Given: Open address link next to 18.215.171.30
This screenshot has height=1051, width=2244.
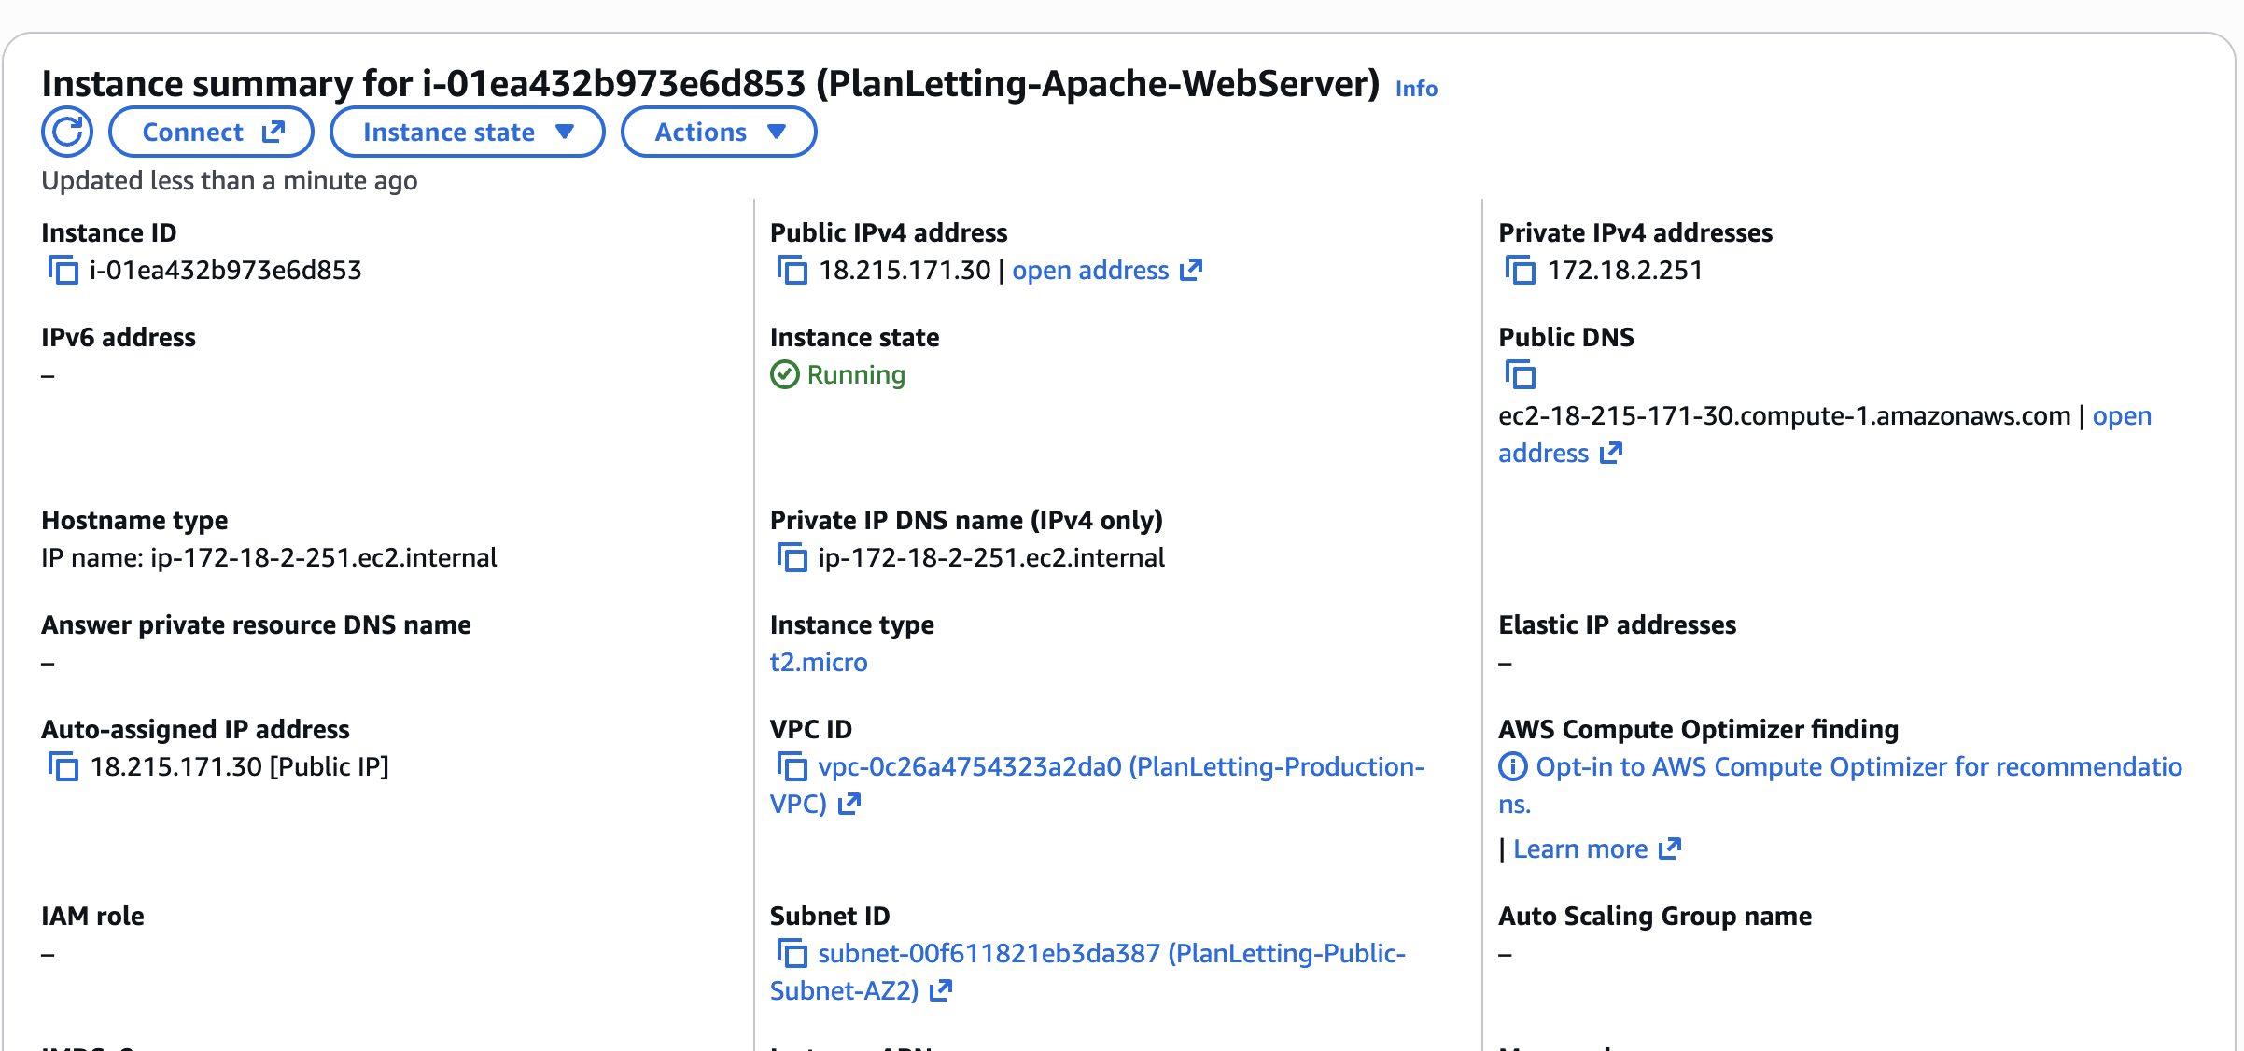Looking at the screenshot, I should (x=1107, y=271).
